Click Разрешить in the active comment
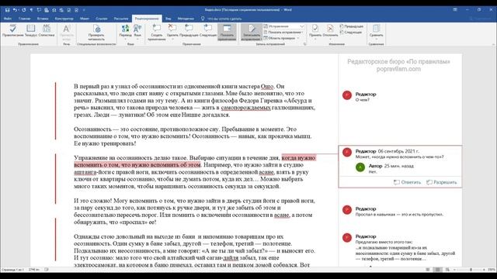The height and width of the screenshot is (279, 497). [442, 182]
